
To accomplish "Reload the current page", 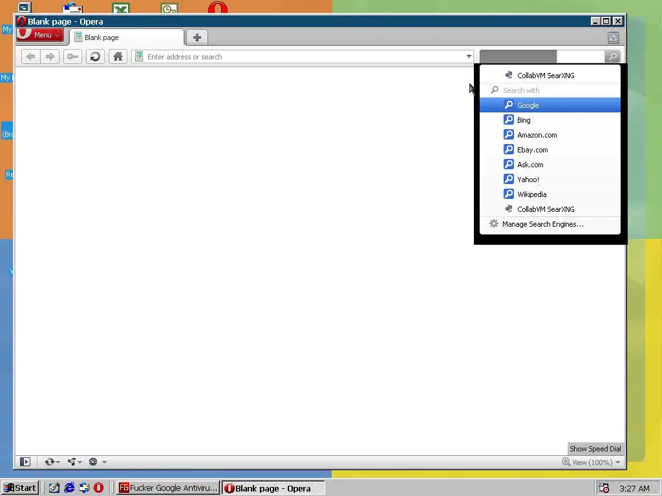I will pyautogui.click(x=96, y=57).
